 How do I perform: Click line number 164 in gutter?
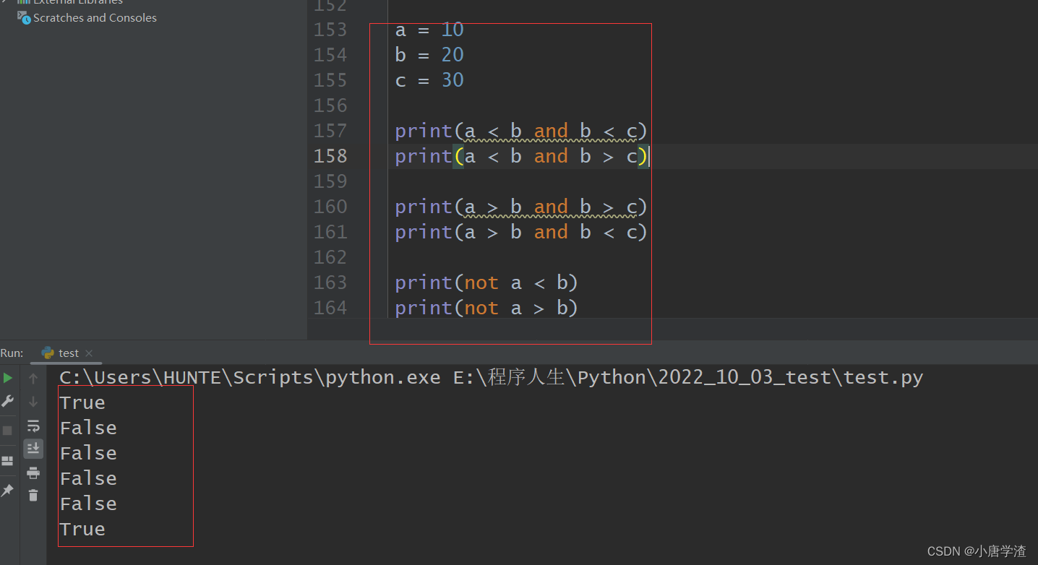pyautogui.click(x=330, y=308)
